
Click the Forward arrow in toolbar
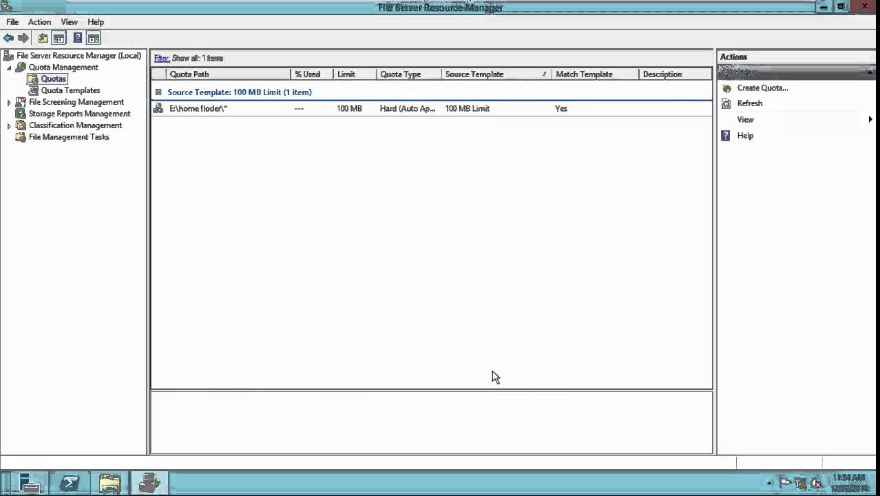[23, 38]
